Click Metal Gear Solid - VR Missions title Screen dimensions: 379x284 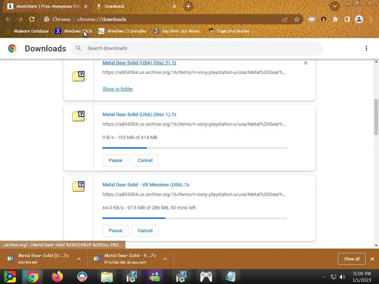click(146, 185)
